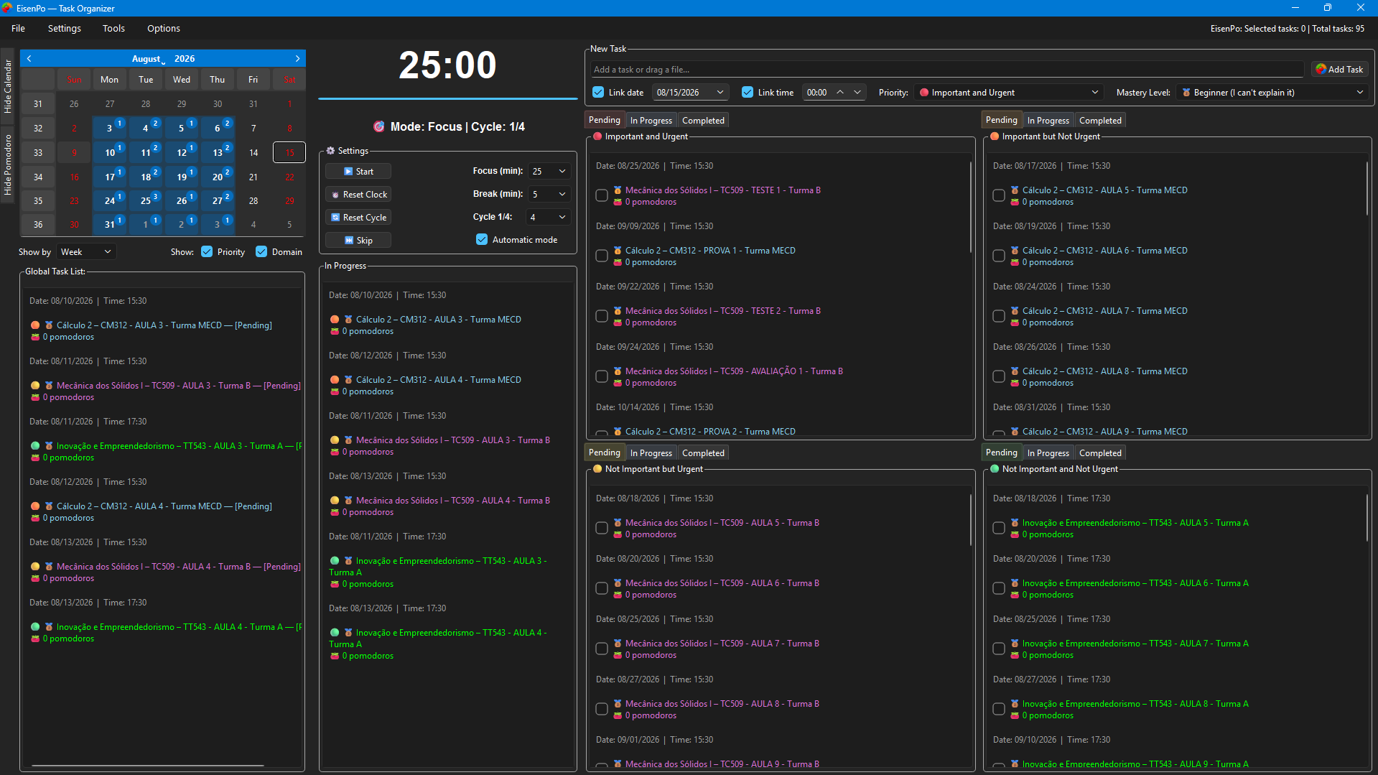Check the TC509 - AVALIAÇÃO 1 task box
The height and width of the screenshot is (775, 1378).
coord(602,377)
